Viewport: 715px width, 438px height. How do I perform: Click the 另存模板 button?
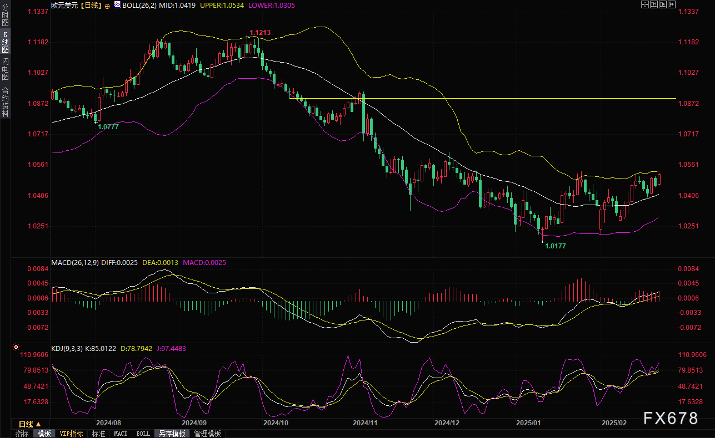pyautogui.click(x=172, y=434)
